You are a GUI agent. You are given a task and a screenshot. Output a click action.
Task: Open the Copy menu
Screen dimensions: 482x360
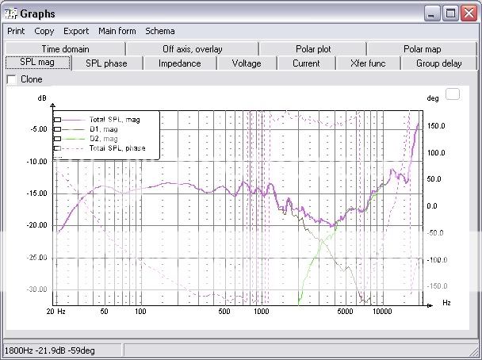coord(44,31)
